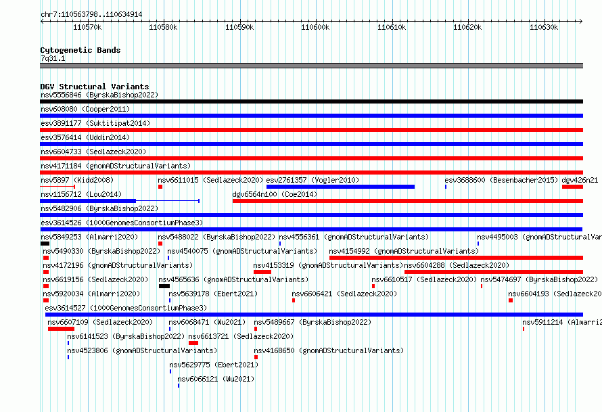Click black marker under nsv4565636
Image resolution: width=602 pixels, height=412 pixels.
pyautogui.click(x=164, y=286)
